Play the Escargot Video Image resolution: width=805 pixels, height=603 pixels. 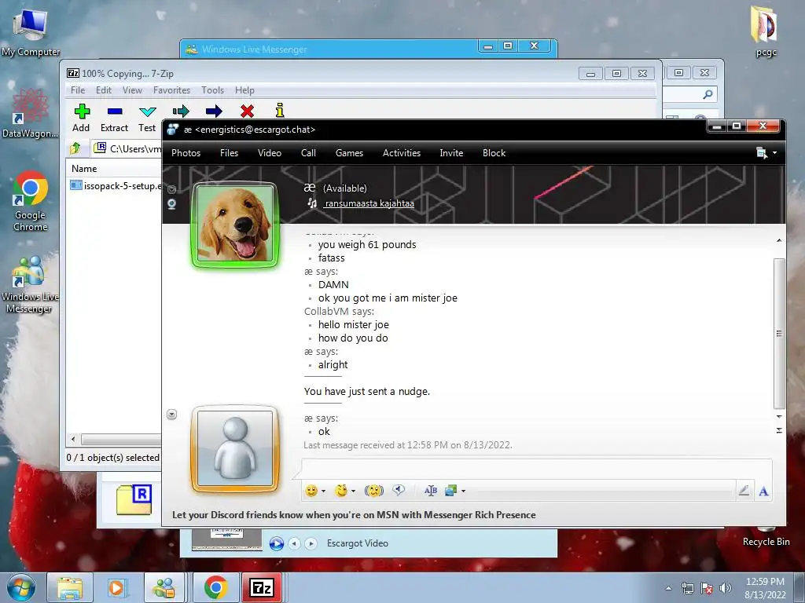(x=277, y=543)
